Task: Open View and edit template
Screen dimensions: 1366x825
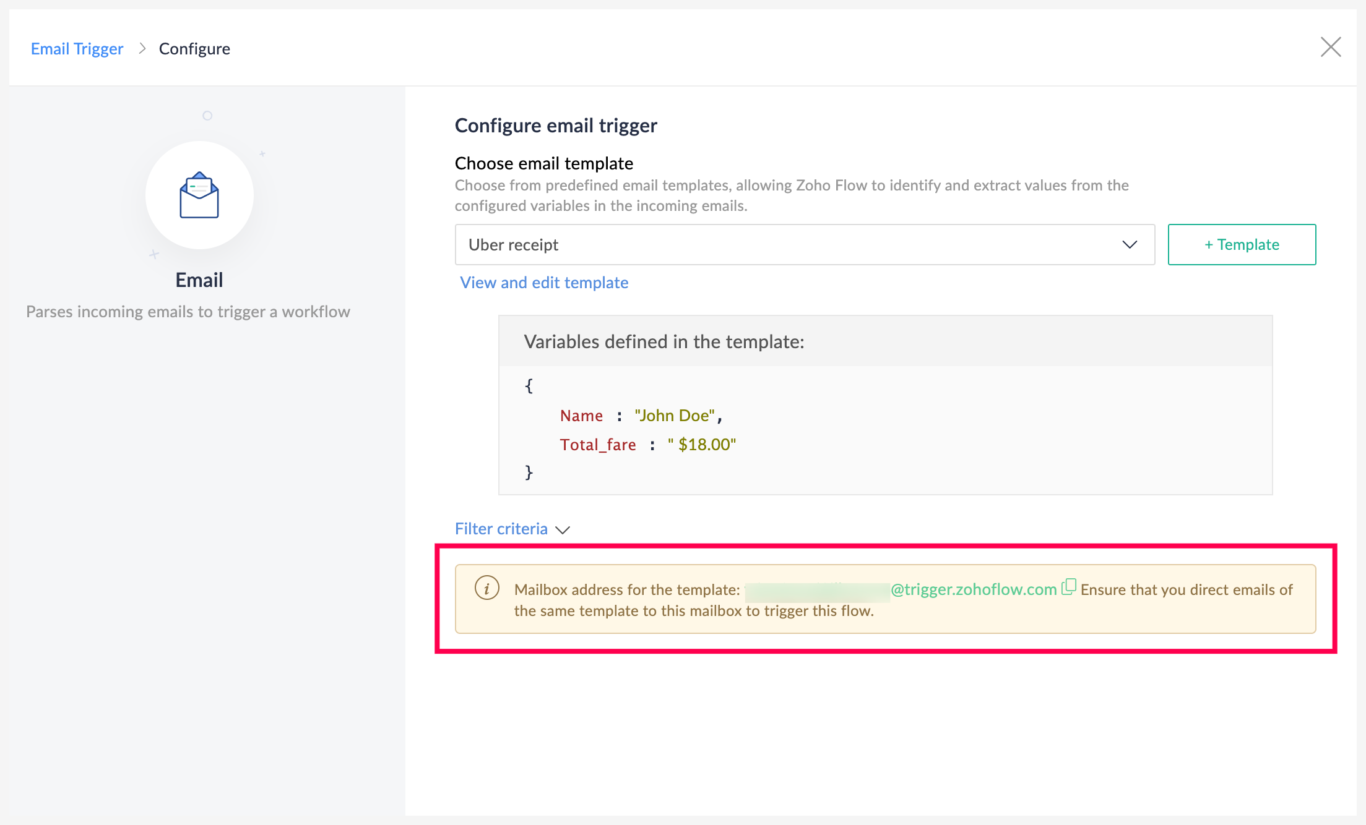Action: click(543, 282)
